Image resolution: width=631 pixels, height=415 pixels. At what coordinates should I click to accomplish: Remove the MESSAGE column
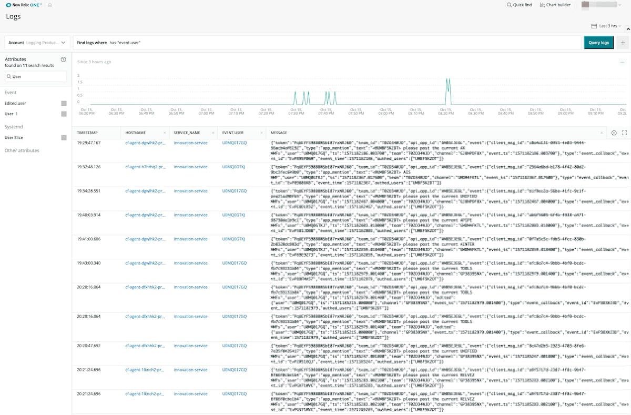coord(602,133)
